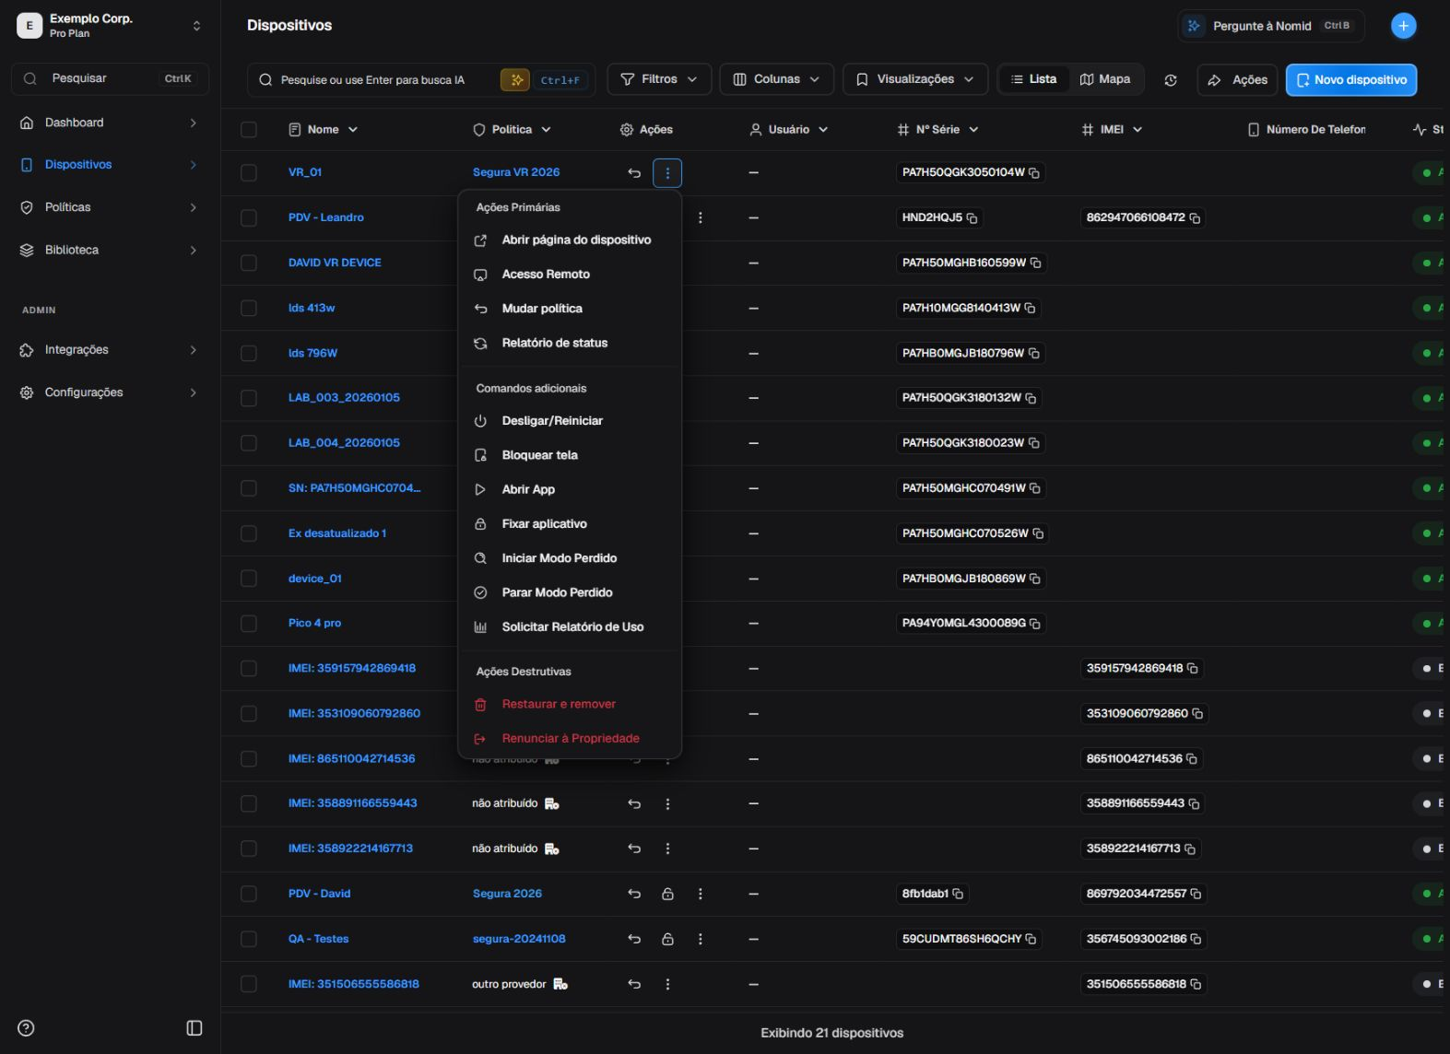Open the help question-mark icon

[26, 1028]
